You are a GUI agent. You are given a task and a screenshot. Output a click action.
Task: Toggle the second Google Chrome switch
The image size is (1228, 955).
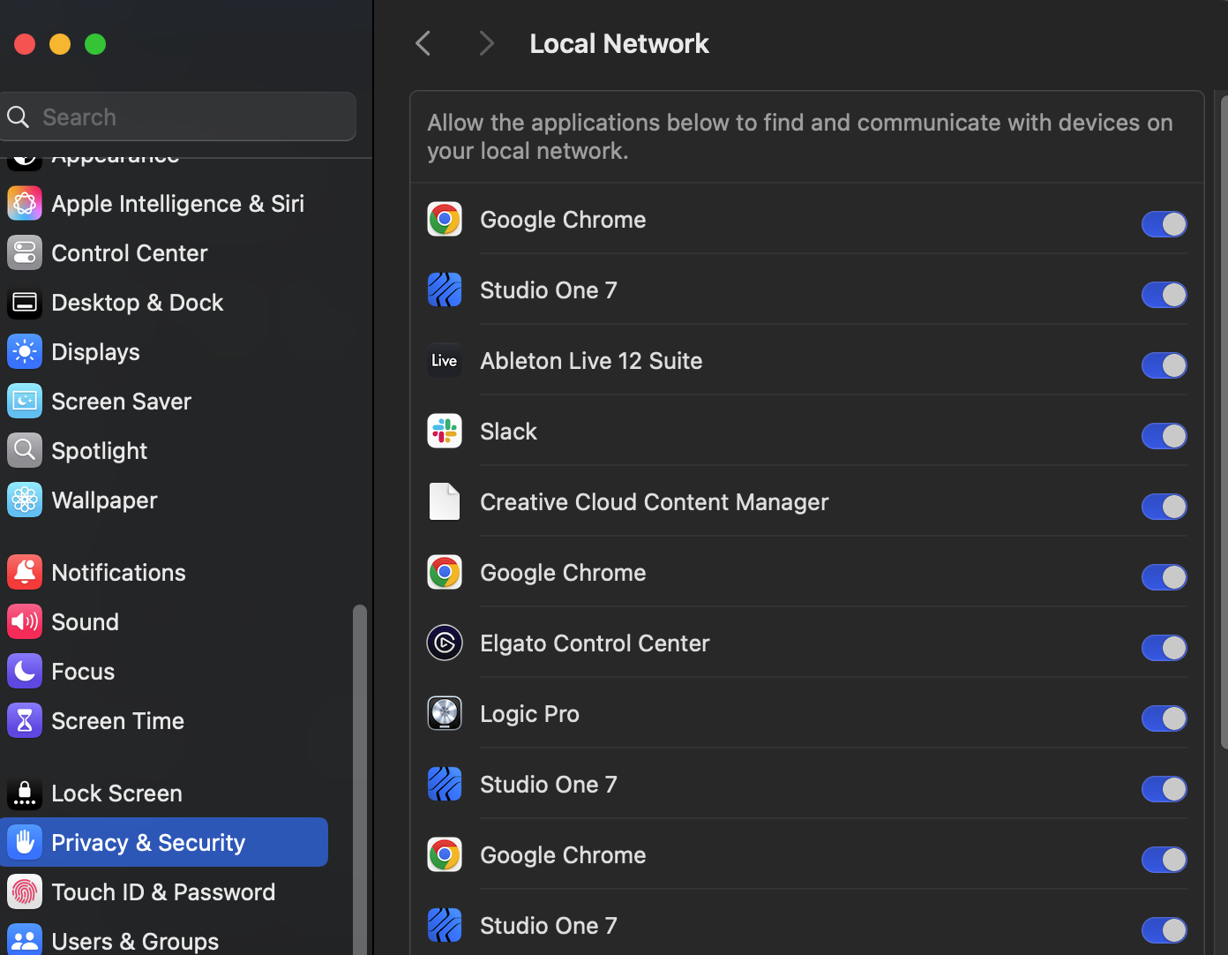(1164, 577)
